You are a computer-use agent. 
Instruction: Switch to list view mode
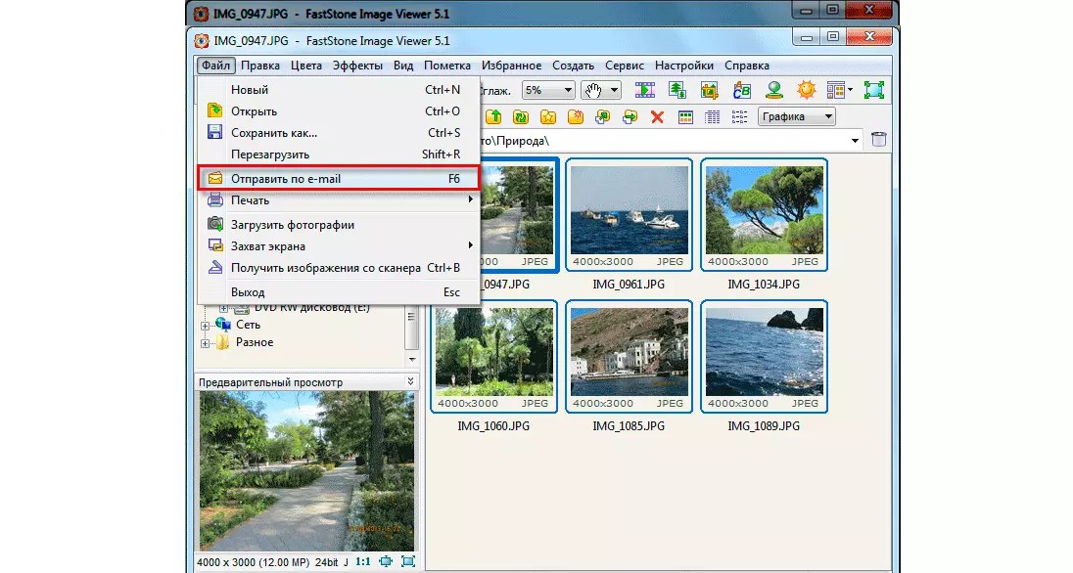(x=739, y=117)
